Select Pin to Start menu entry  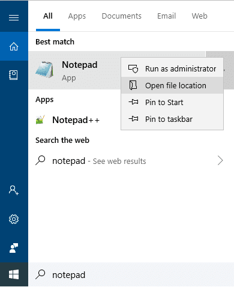point(172,102)
